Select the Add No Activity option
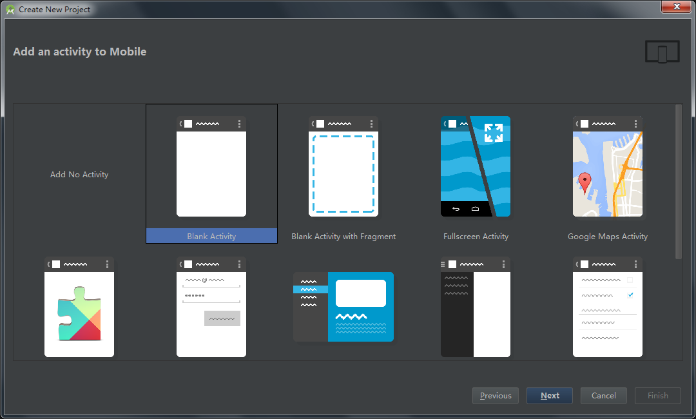Screen dimensions: 696x419 (x=79, y=175)
